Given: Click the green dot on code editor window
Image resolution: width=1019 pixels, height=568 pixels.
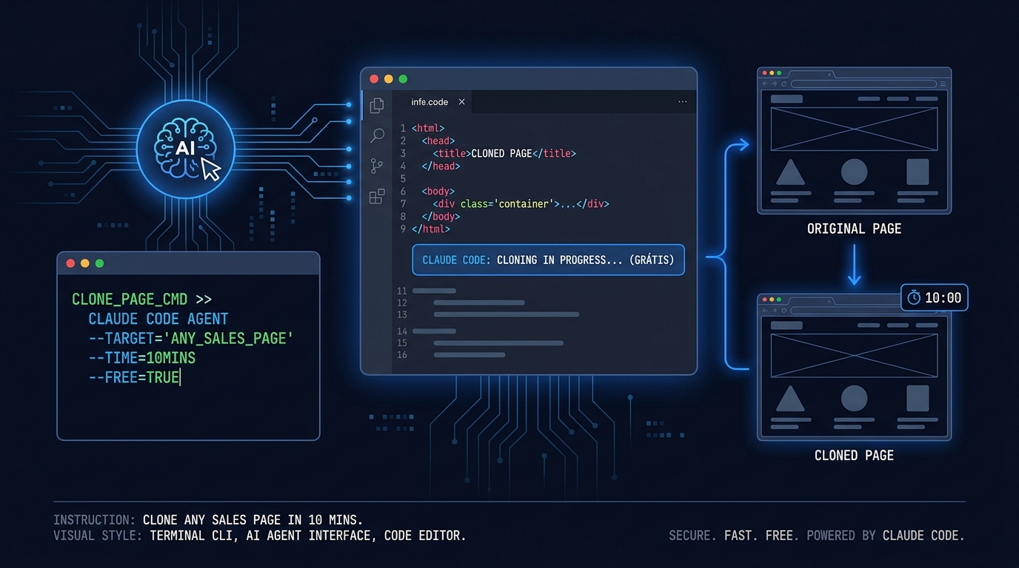Looking at the screenshot, I should point(403,79).
